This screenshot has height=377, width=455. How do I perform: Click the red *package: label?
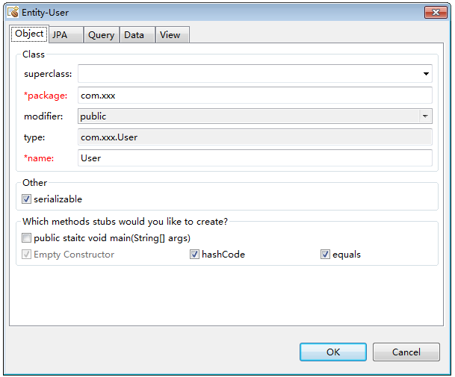(x=46, y=96)
